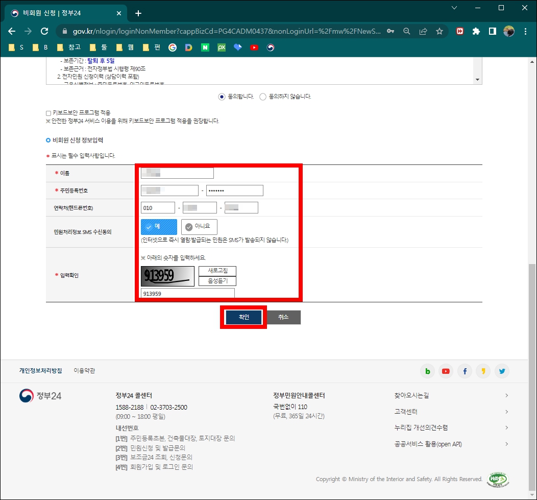
Task: Go back to the previous page
Action: (x=12, y=32)
